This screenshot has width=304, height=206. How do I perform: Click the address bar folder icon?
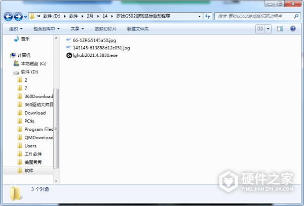[x=32, y=16]
